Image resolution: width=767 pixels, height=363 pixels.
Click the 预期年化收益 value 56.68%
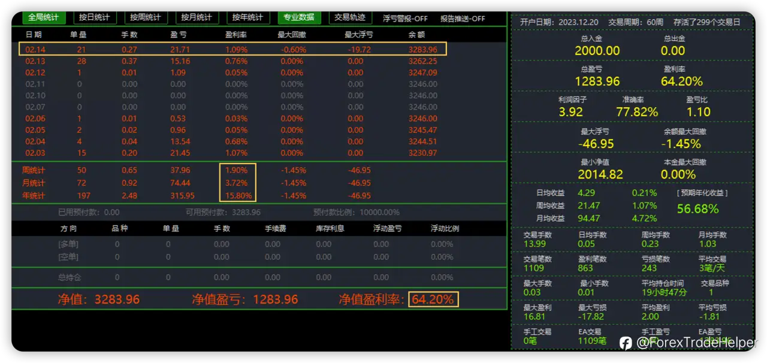698,209
